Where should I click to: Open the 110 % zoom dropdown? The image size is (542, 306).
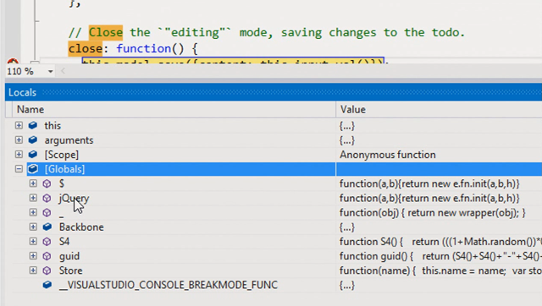coord(51,71)
